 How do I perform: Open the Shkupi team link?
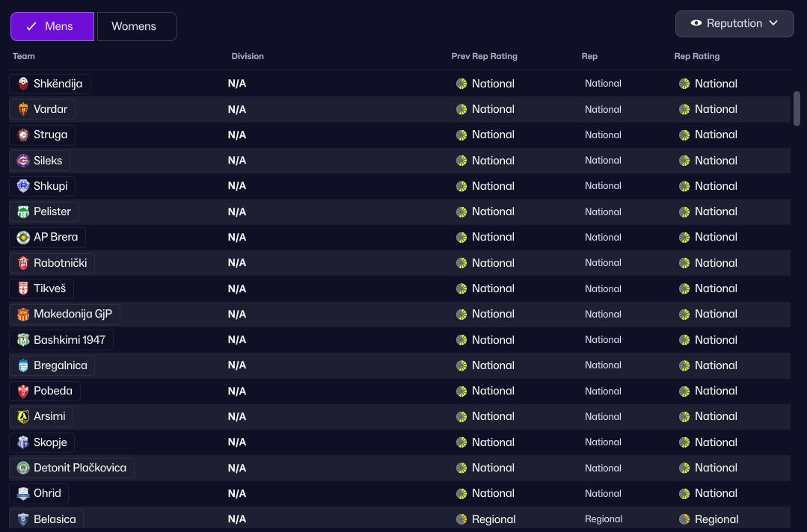(42, 186)
